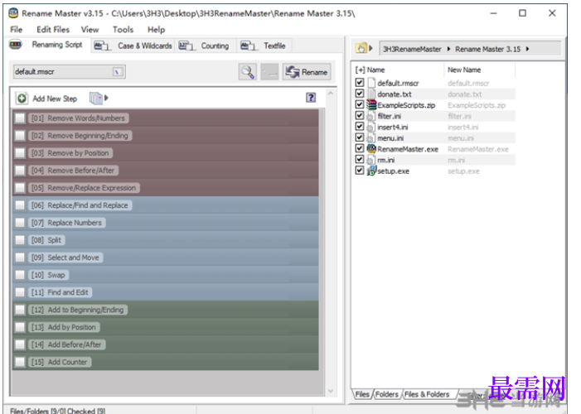Uncheck the donate.txt file checkbox

coord(360,94)
